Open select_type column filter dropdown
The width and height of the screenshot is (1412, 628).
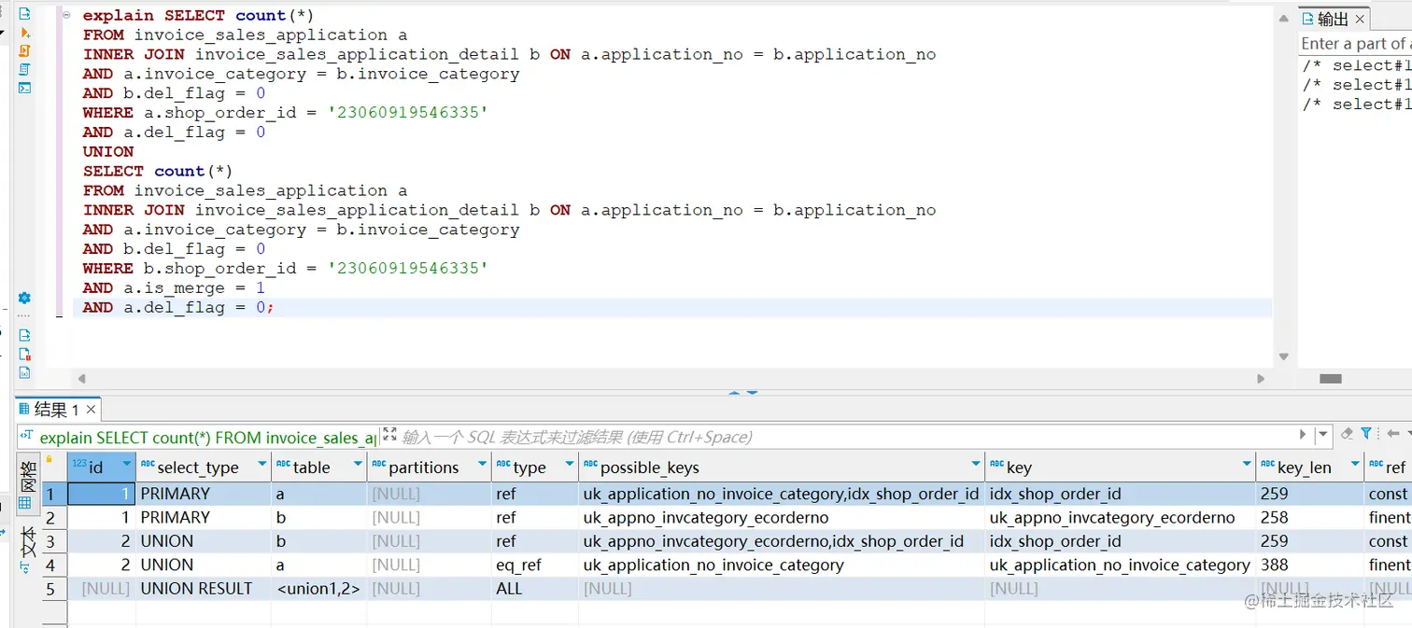coord(263,465)
